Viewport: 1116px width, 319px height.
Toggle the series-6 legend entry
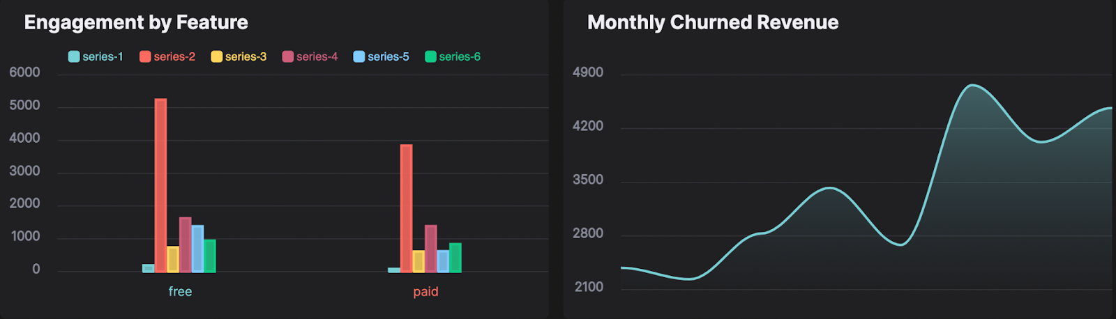coord(453,56)
